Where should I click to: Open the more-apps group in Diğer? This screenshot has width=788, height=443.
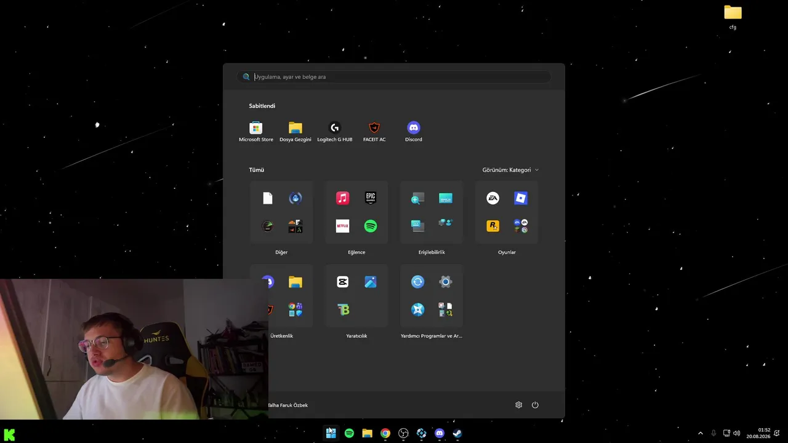295,226
